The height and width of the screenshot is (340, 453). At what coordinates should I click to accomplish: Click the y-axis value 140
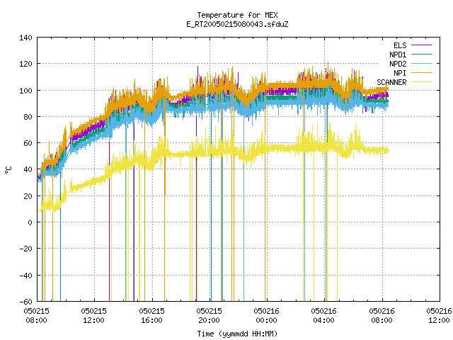coord(25,38)
